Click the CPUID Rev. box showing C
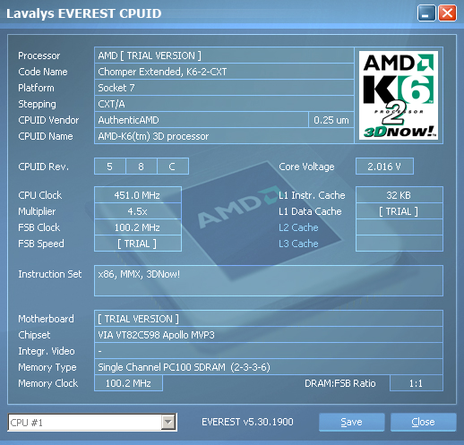Screen dimensions: 464x445 tap(173, 167)
